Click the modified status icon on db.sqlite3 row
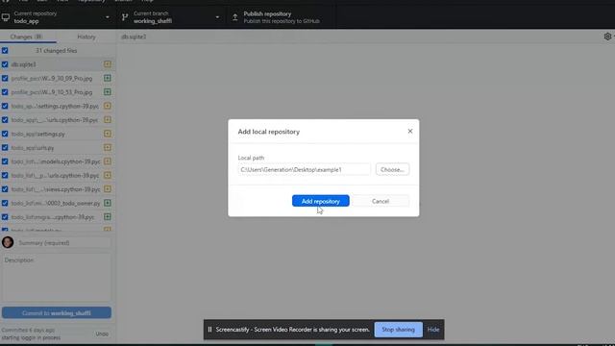The height and width of the screenshot is (346, 615). (107, 64)
